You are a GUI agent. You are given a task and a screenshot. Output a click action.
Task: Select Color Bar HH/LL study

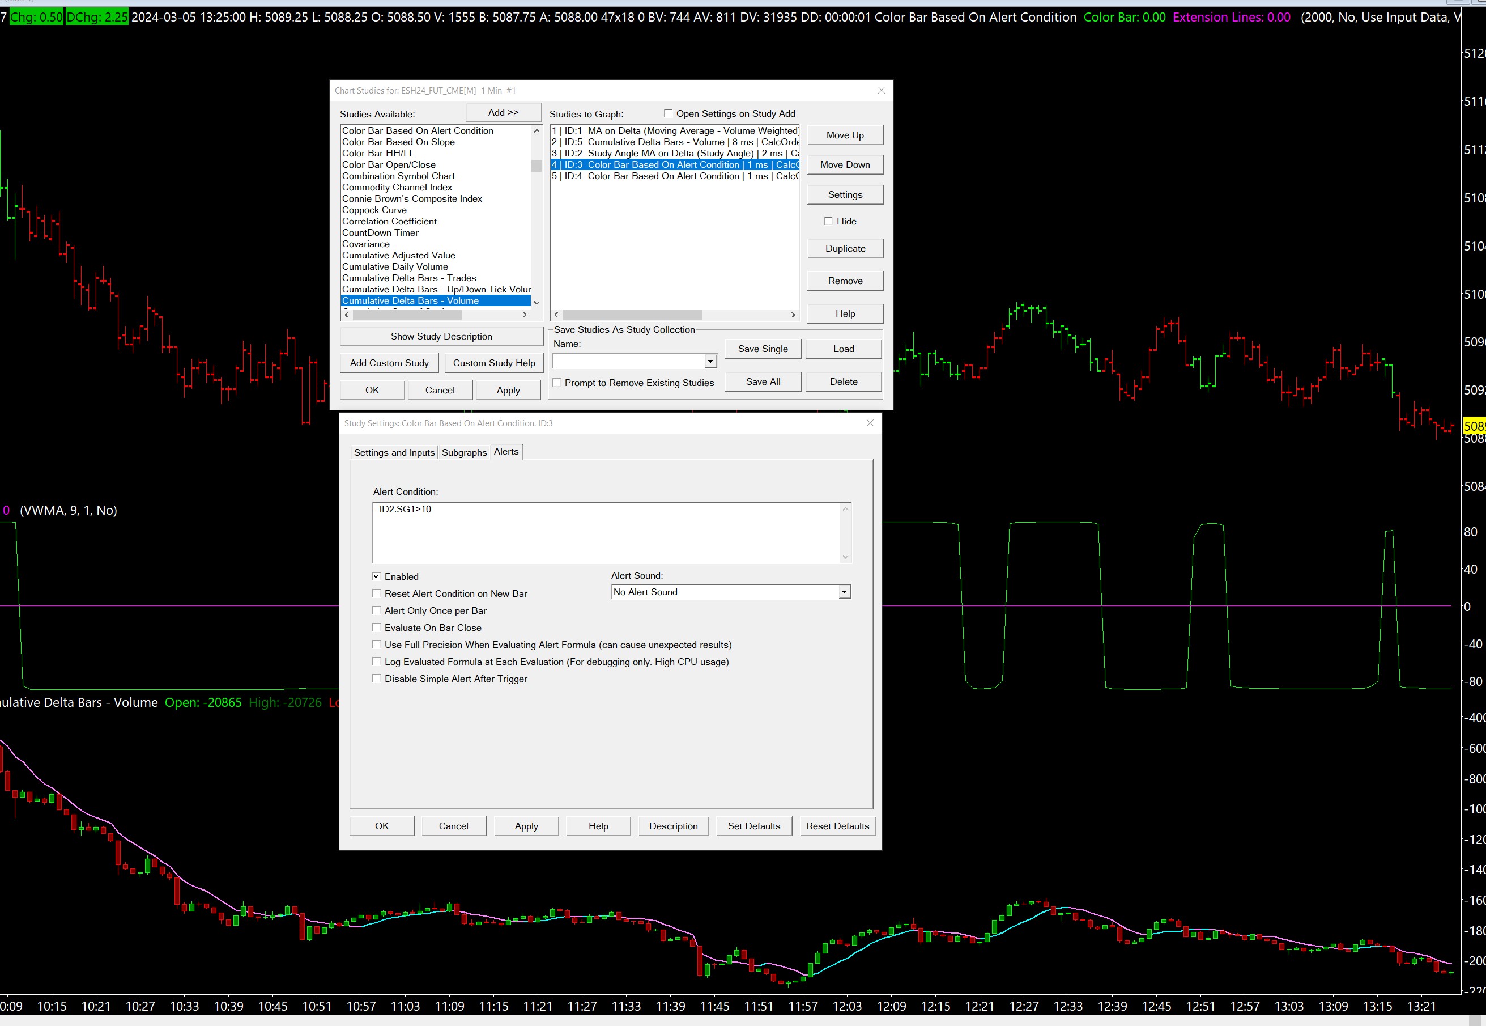[x=378, y=153]
